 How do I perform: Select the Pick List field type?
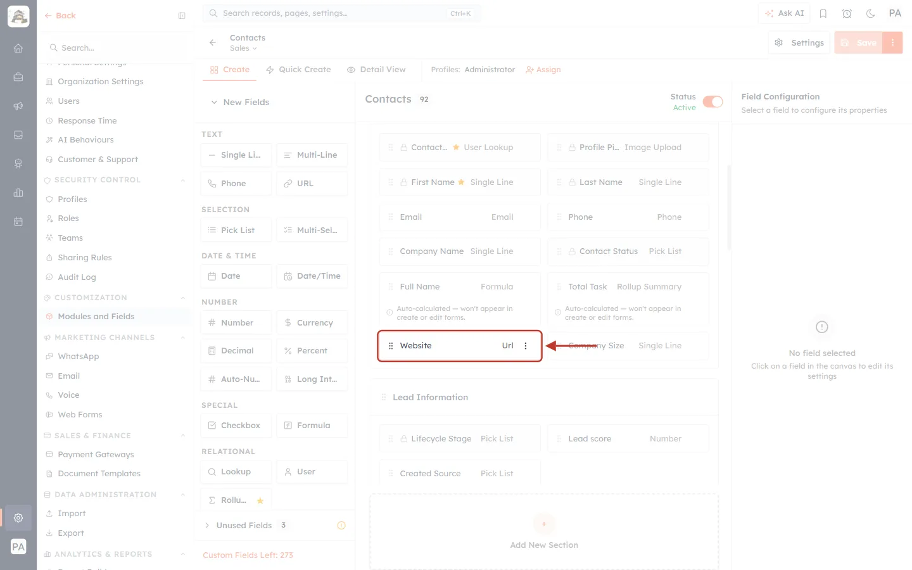point(236,230)
